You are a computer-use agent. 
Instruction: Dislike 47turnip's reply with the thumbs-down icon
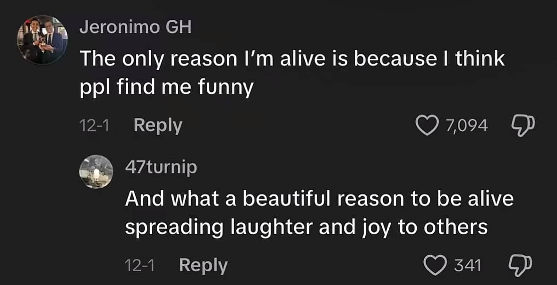pyautogui.click(x=521, y=266)
